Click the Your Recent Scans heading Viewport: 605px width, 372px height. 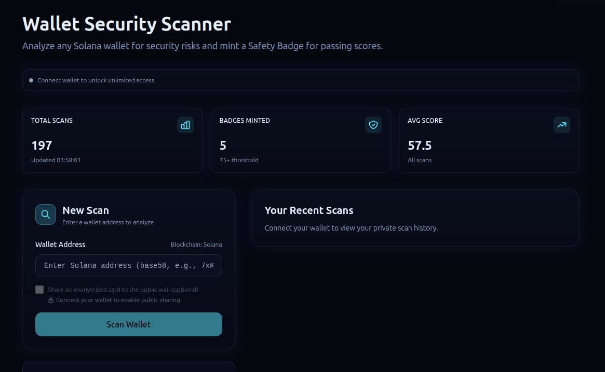pyautogui.click(x=308, y=210)
